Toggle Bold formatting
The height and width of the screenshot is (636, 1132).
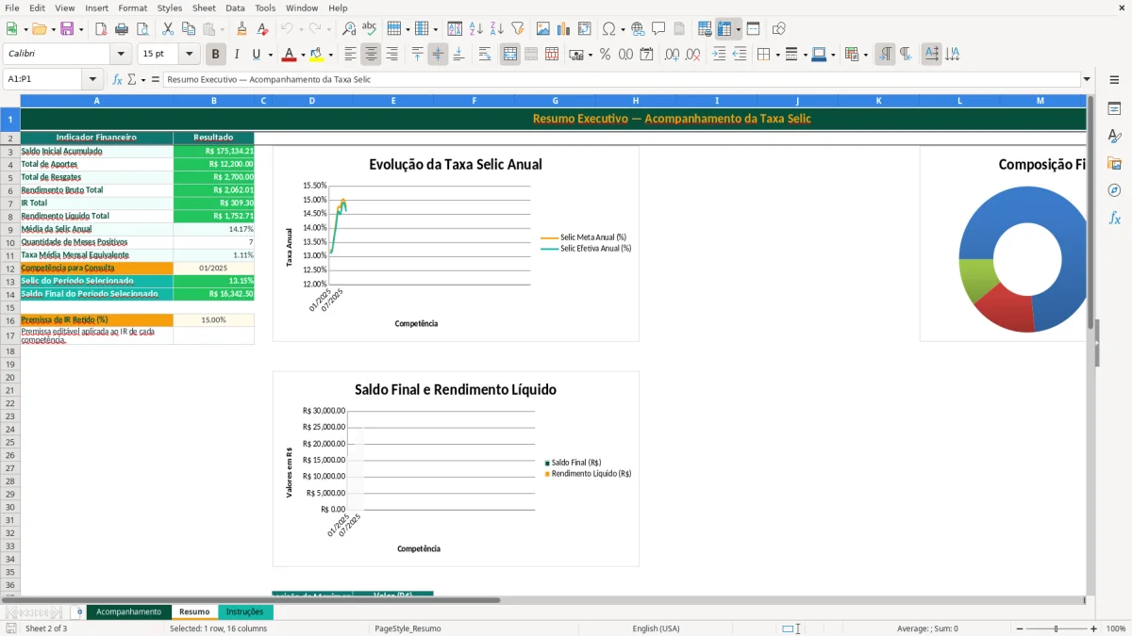point(215,55)
